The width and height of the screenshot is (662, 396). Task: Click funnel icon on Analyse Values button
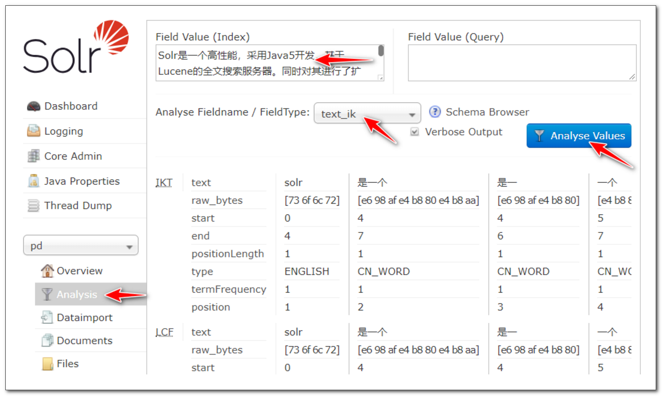(539, 136)
